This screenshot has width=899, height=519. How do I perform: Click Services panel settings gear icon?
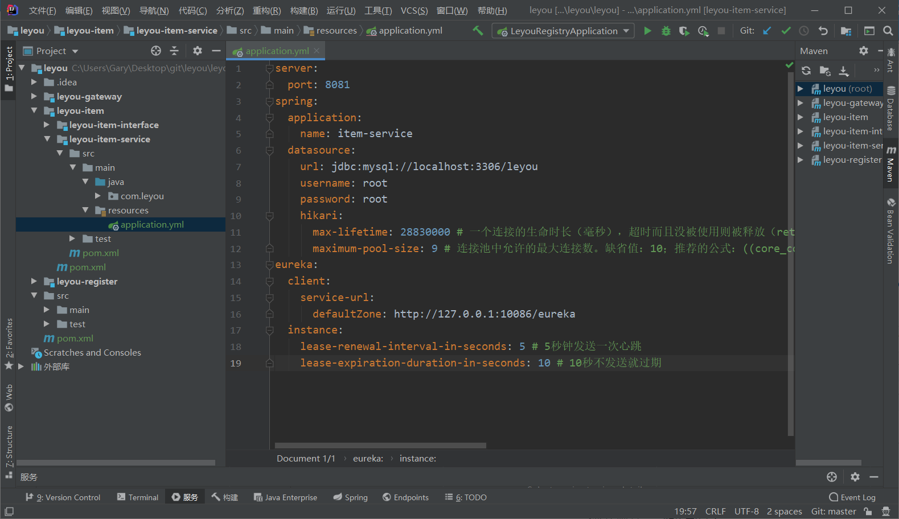pos(855,477)
